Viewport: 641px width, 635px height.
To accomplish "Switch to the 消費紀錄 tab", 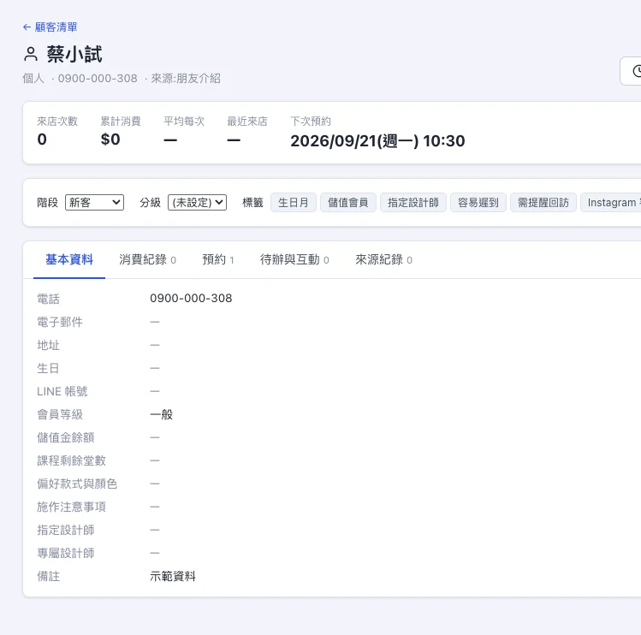I will click(147, 259).
